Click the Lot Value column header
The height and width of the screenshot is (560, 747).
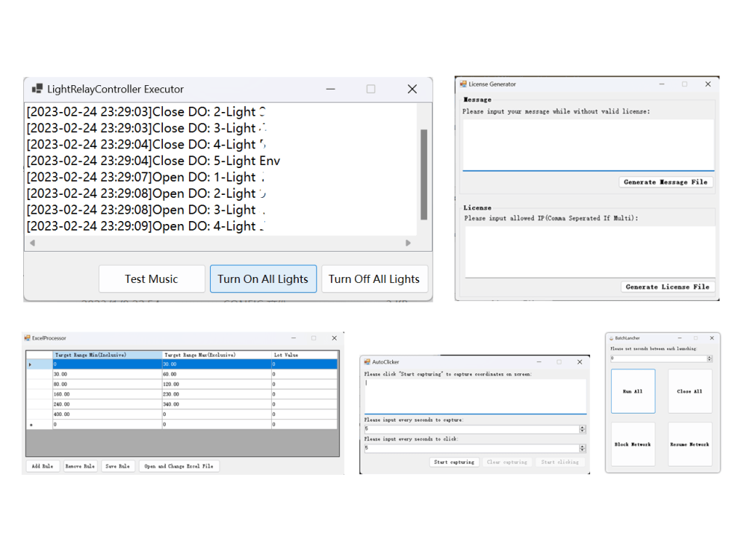point(305,355)
